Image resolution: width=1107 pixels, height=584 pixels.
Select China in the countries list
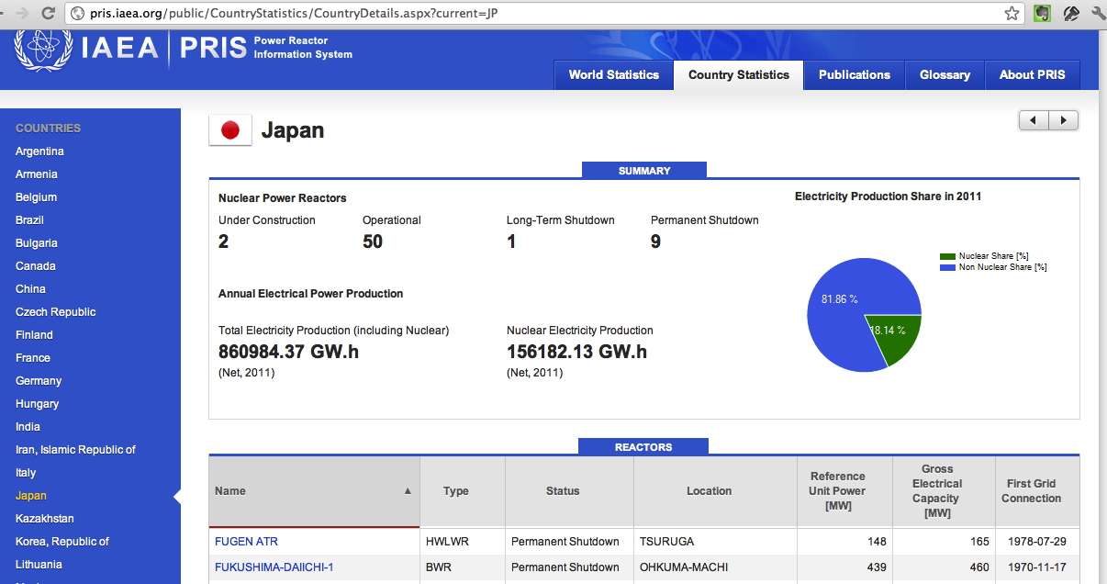[30, 289]
